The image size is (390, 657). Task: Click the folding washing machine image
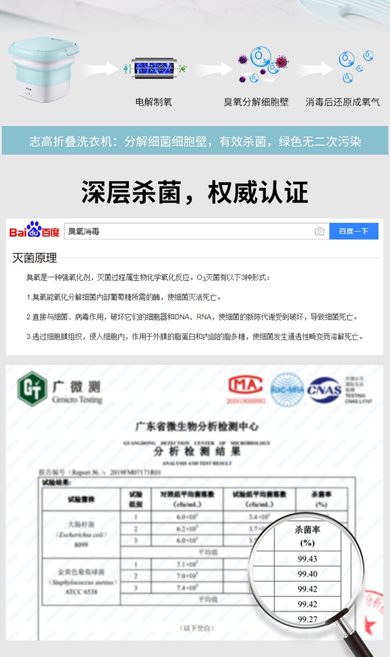tap(44, 69)
